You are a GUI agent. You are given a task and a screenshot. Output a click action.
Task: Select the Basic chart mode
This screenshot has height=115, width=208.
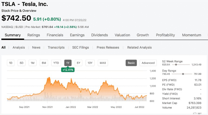pos(131,63)
